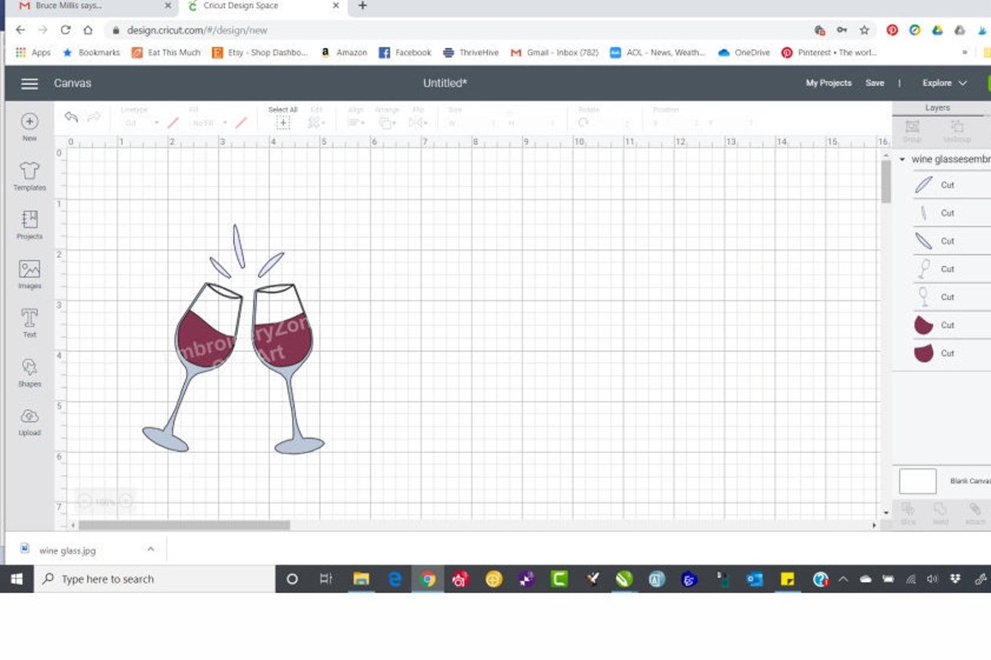Open the Images library
This screenshot has height=660, width=991.
(x=29, y=274)
